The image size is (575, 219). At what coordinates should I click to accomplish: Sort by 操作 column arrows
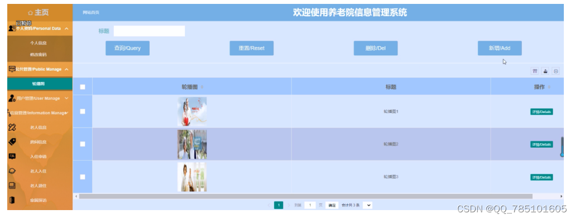pyautogui.click(x=549, y=87)
